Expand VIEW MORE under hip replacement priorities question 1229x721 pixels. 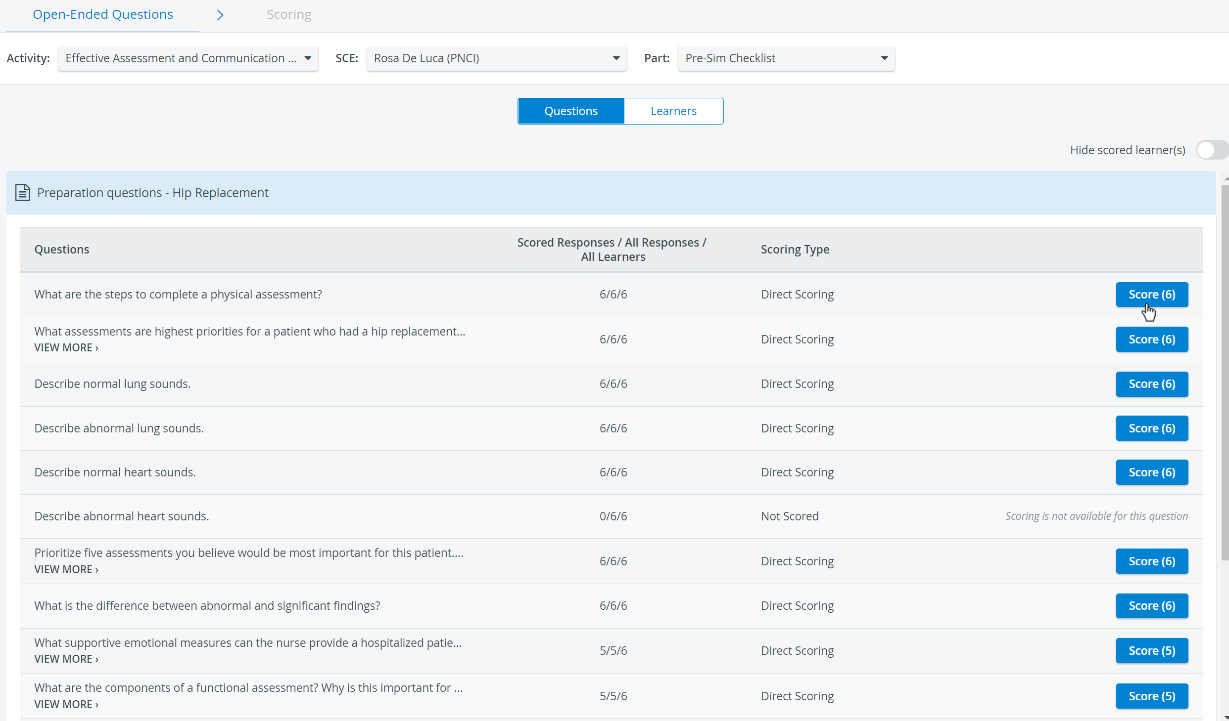pyautogui.click(x=66, y=347)
